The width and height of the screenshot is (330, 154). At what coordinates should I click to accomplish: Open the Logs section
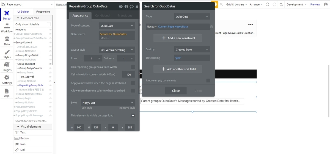point(7,93)
